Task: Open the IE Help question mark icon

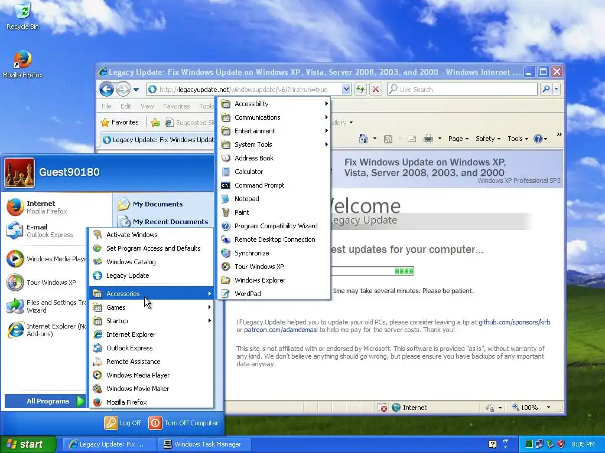Action: (538, 139)
